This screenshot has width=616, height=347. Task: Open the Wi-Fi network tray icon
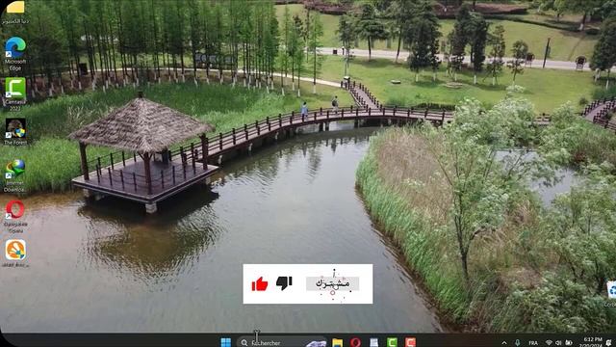(x=549, y=343)
